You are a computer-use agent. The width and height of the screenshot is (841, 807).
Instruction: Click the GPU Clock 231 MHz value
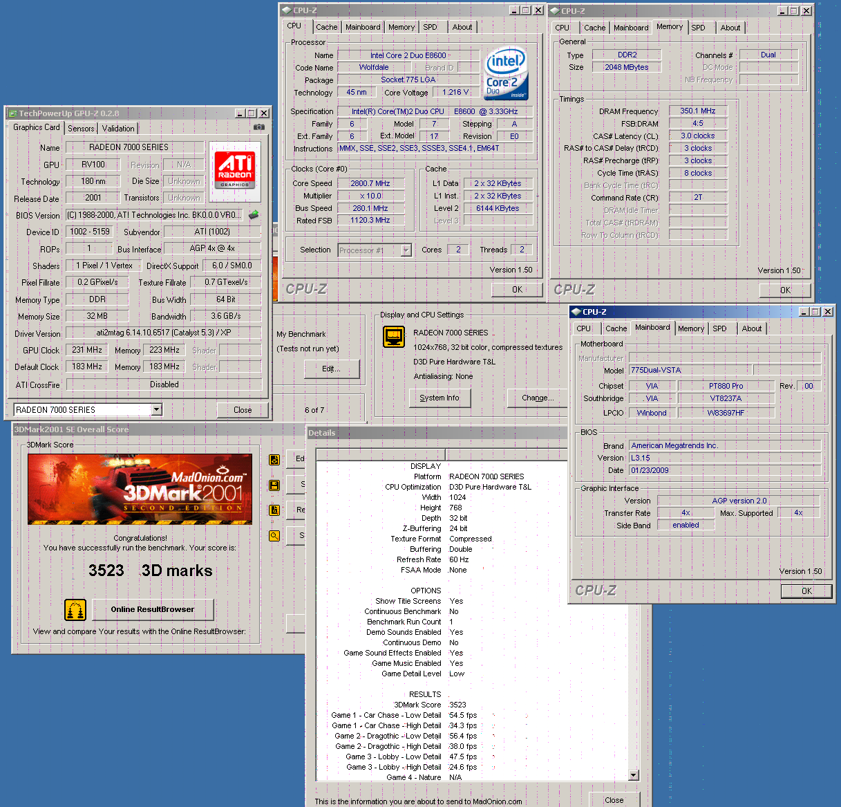click(x=87, y=350)
